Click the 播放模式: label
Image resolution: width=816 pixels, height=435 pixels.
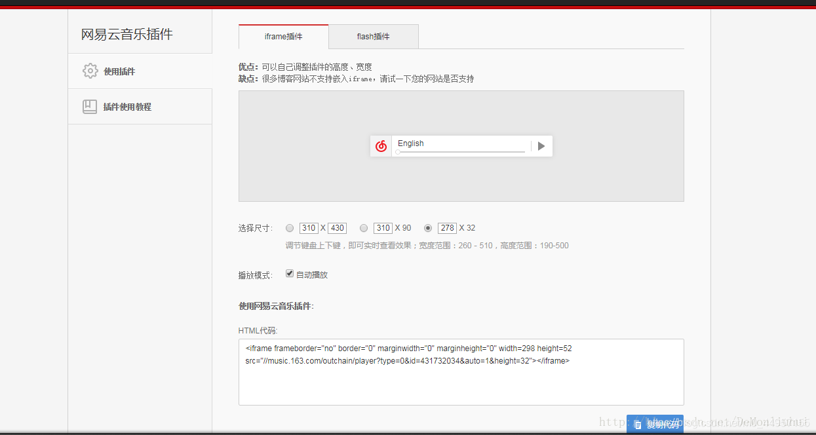256,275
